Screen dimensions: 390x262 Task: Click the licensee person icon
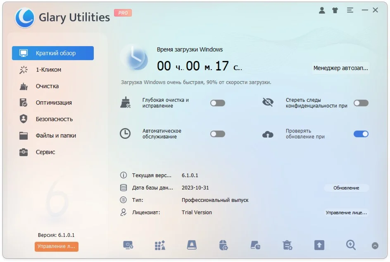(124, 213)
